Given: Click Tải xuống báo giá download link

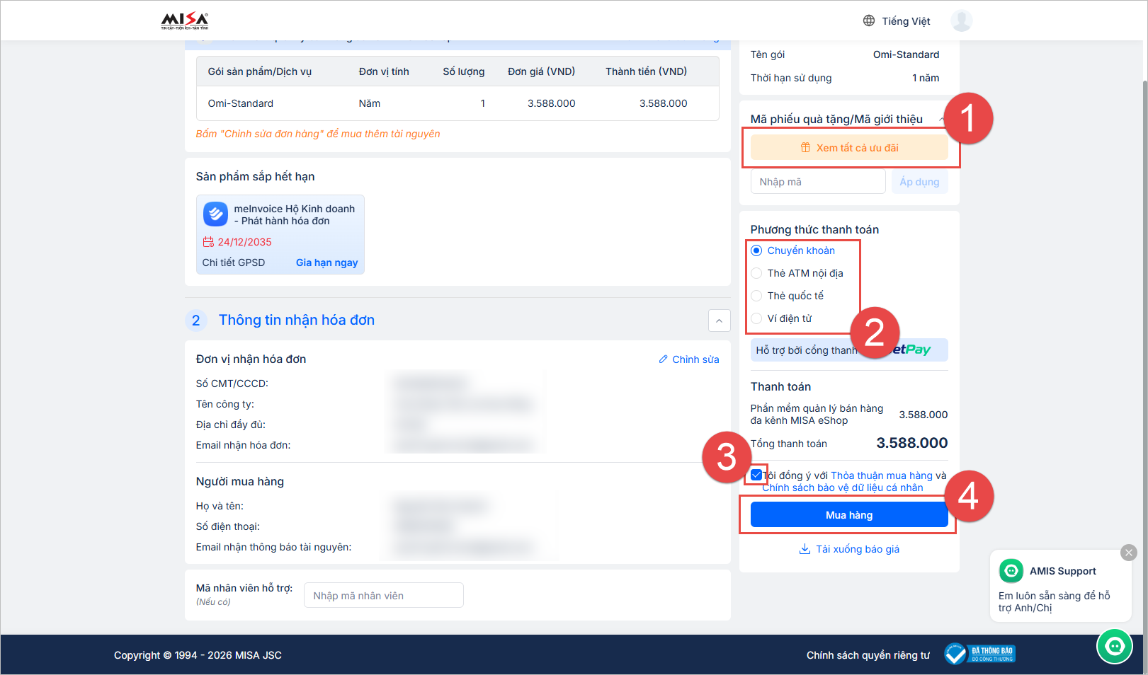Looking at the screenshot, I should [849, 549].
